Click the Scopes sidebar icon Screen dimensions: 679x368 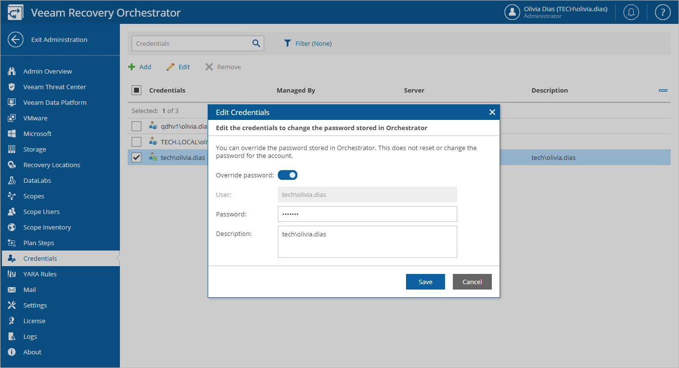point(12,196)
